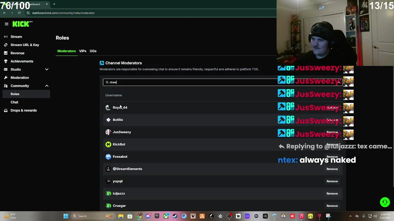This screenshot has width=394, height=221.
Task: Remove luljazzz as moderator
Action: 332,193
